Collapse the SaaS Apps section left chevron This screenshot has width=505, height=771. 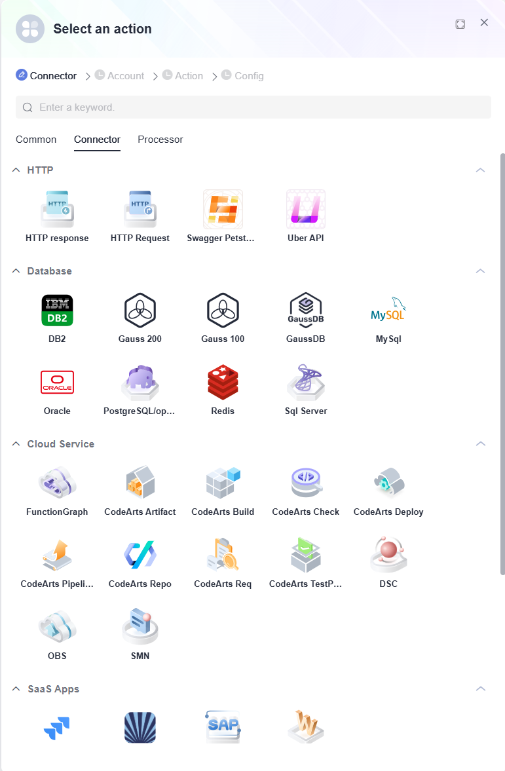16,688
